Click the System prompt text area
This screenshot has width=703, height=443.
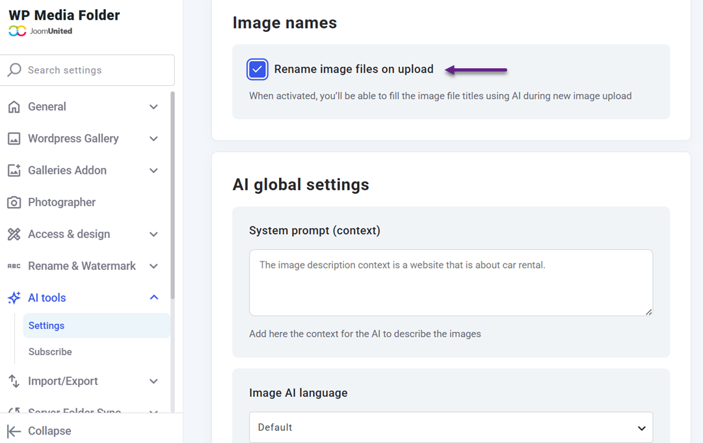coord(451,282)
